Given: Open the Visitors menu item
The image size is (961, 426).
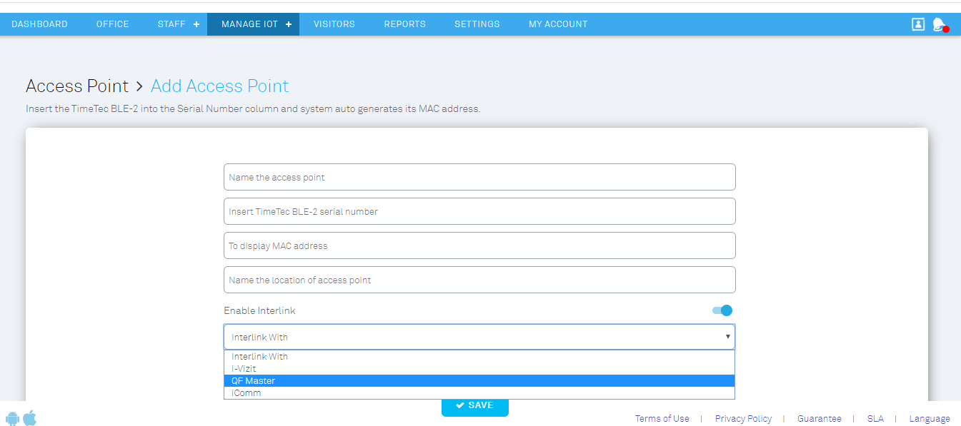Looking at the screenshot, I should point(334,24).
